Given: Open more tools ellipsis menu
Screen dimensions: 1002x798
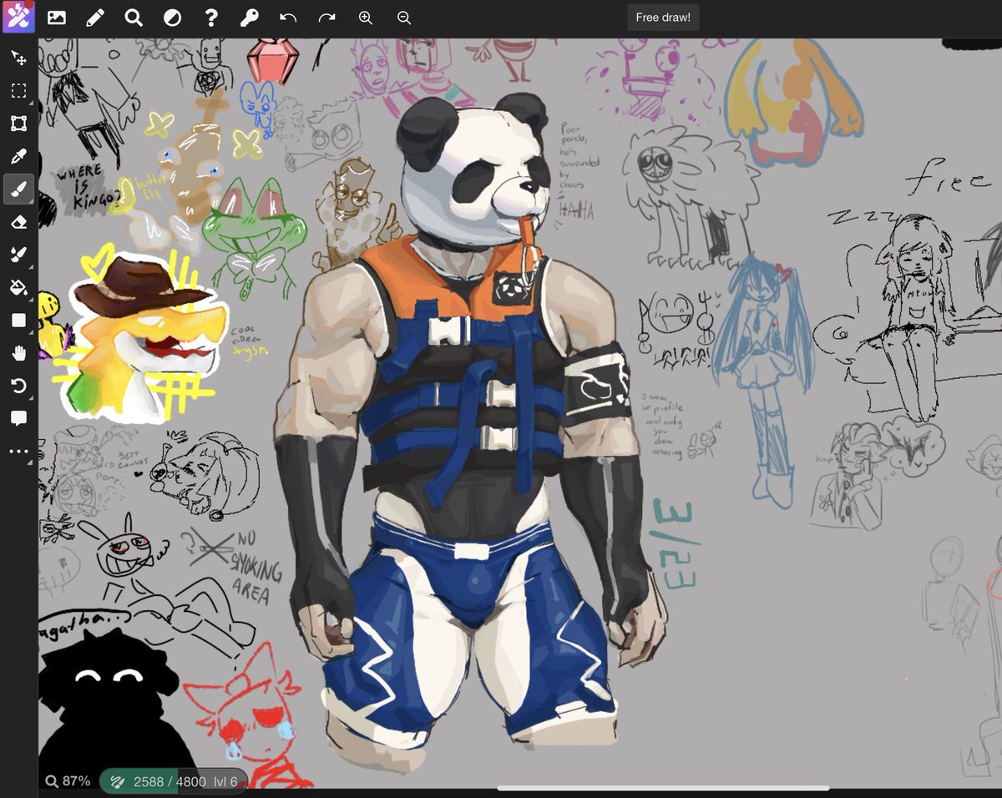Looking at the screenshot, I should [x=18, y=452].
